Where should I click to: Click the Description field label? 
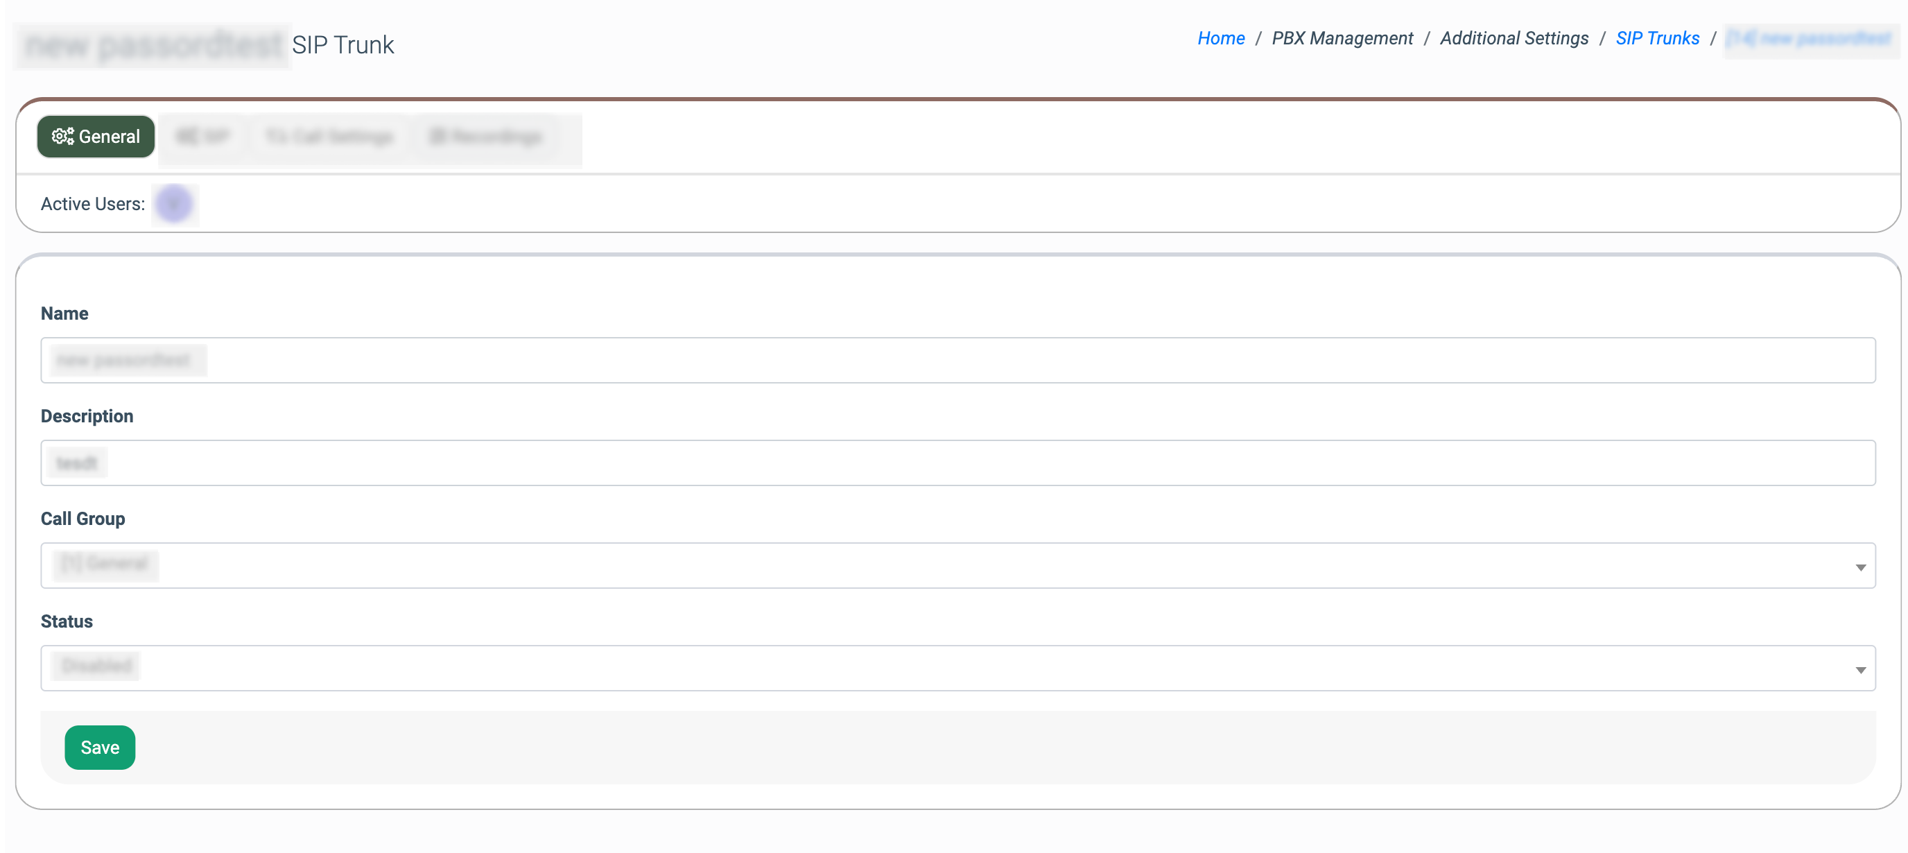point(87,416)
